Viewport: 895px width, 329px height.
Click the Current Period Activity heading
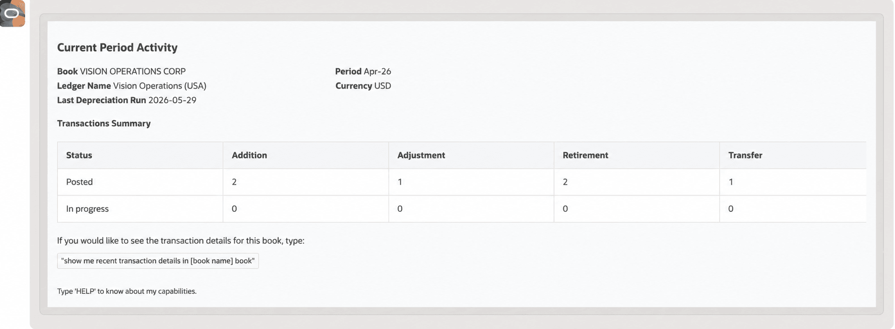[117, 47]
